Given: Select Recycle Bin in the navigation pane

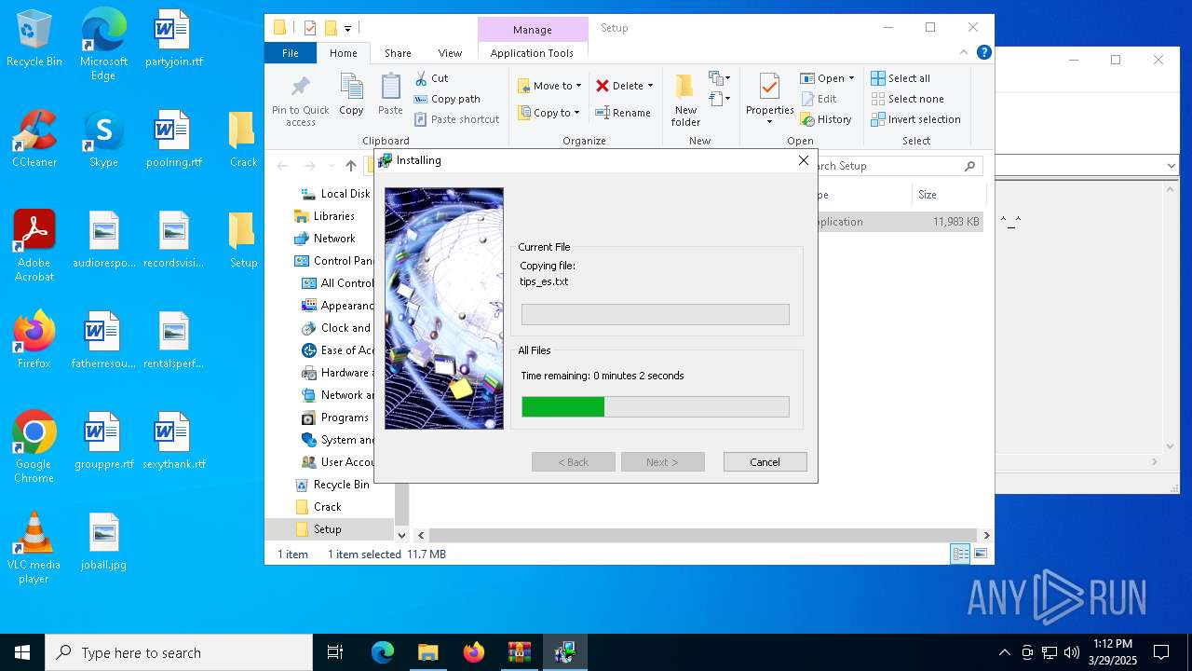Looking at the screenshot, I should (332, 485).
